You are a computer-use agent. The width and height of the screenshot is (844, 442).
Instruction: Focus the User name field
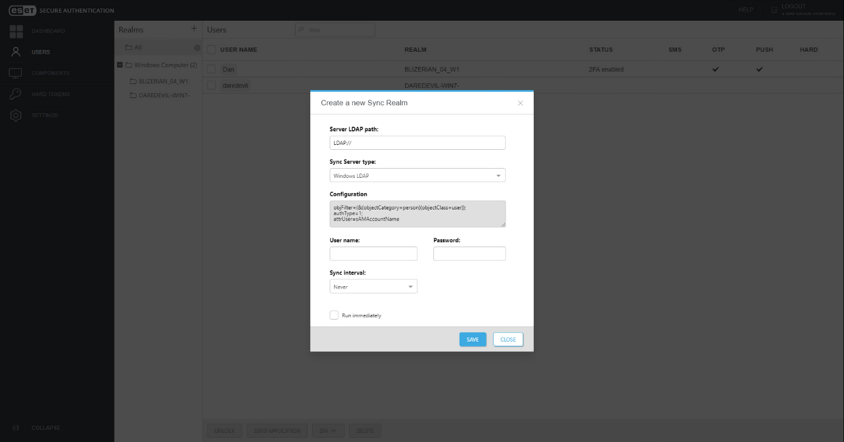click(x=374, y=253)
